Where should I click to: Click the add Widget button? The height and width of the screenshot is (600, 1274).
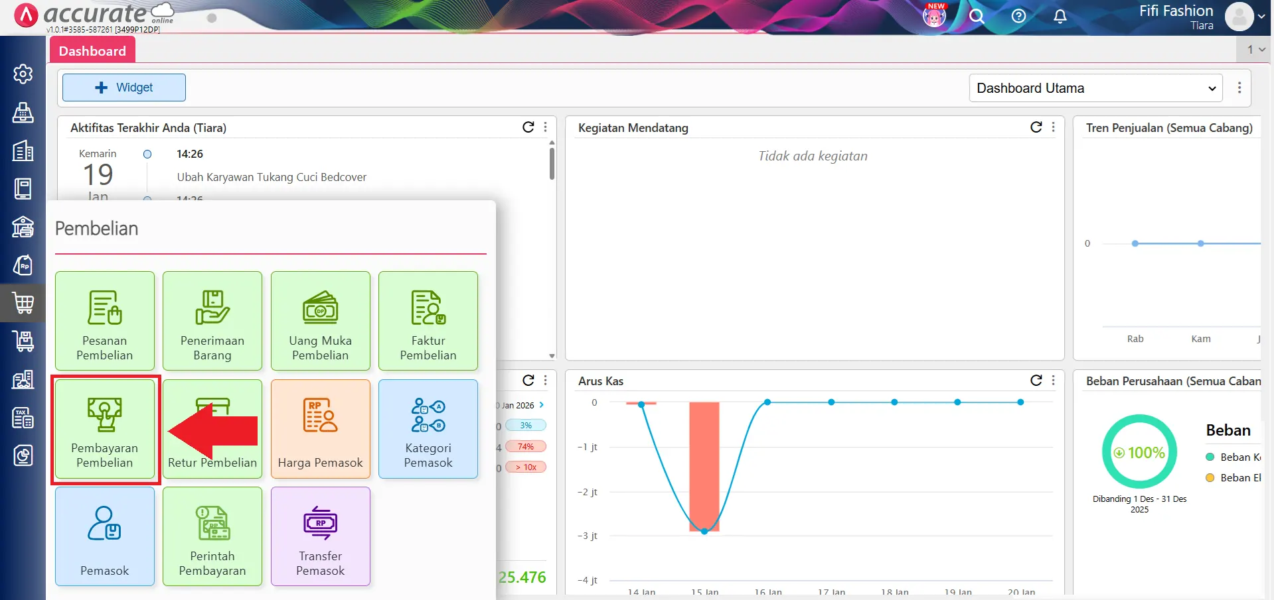click(124, 88)
